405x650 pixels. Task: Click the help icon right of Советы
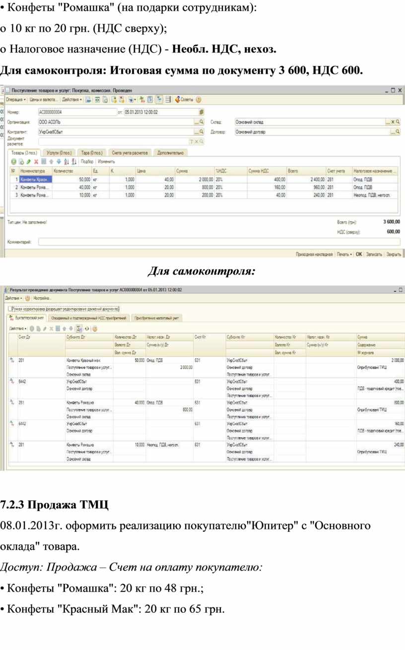click(199, 99)
